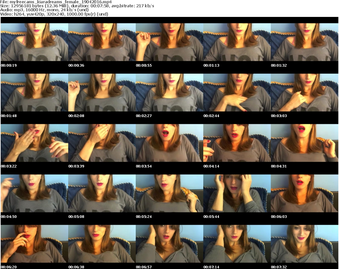The height and width of the screenshot is (269, 339).
Task: Click the timestamp text 00:01:32
Action: point(279,65)
